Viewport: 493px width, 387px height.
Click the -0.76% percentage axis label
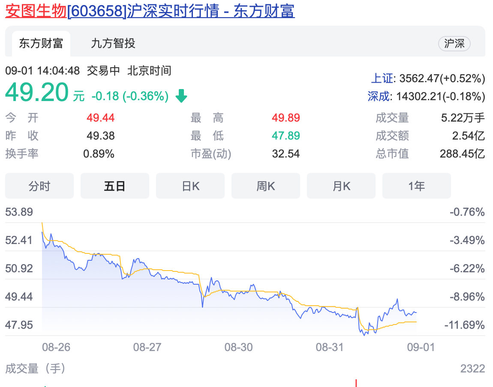pyautogui.click(x=467, y=212)
